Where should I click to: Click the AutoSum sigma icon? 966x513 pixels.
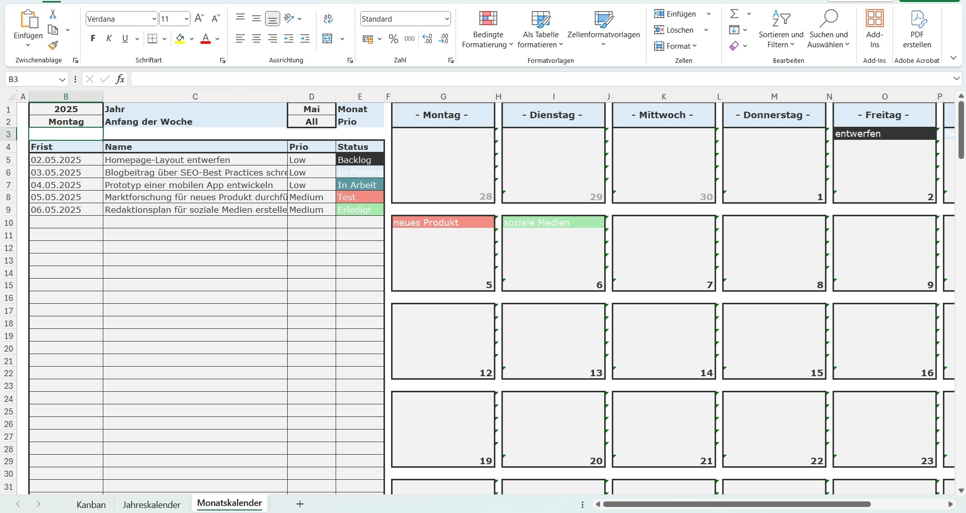(735, 14)
